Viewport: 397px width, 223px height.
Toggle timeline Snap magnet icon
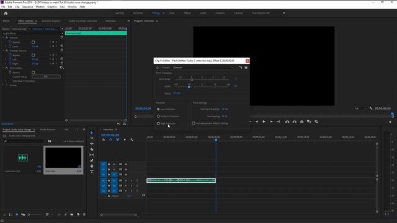[110, 139]
